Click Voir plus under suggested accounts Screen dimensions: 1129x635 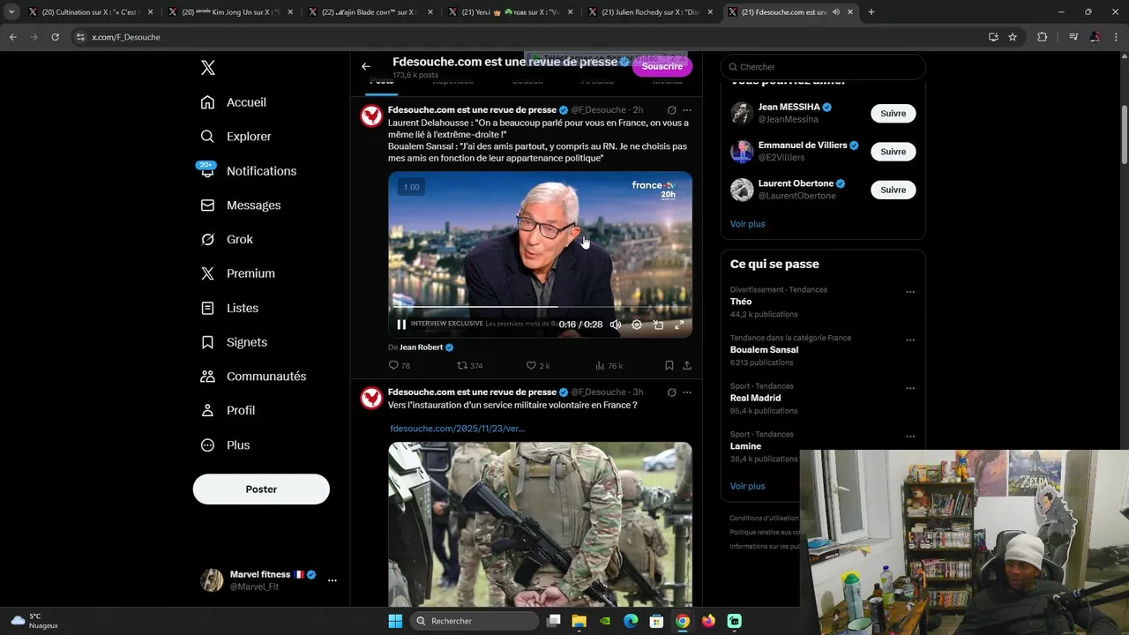point(747,224)
